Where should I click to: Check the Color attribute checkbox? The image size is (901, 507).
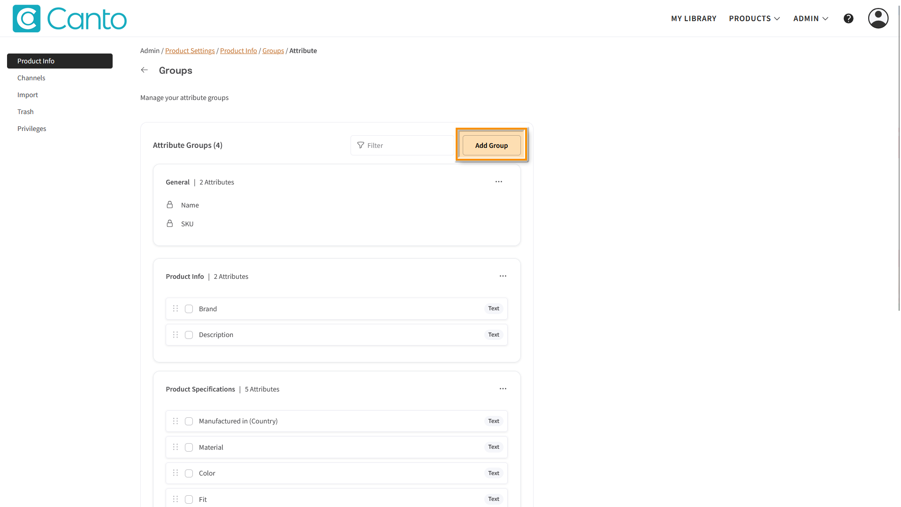(189, 473)
